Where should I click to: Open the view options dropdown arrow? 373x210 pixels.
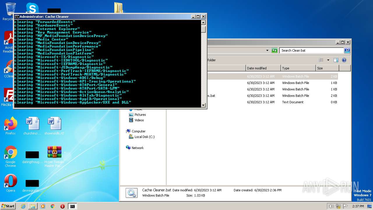pos(328,60)
